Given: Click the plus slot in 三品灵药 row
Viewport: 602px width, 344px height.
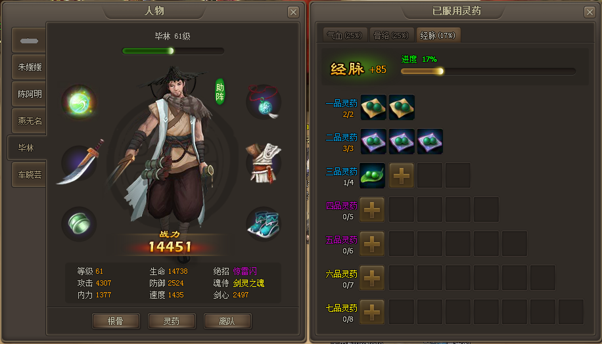Looking at the screenshot, I should click(x=401, y=176).
